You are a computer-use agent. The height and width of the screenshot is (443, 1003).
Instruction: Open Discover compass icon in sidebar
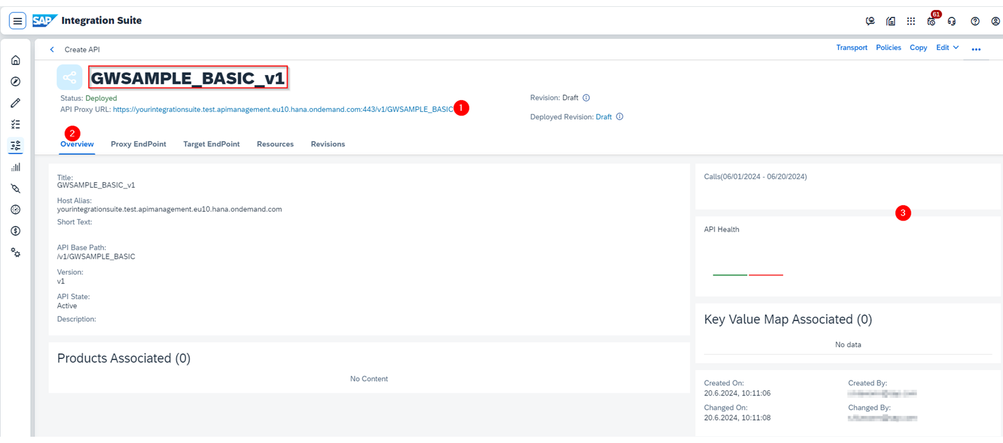click(16, 81)
